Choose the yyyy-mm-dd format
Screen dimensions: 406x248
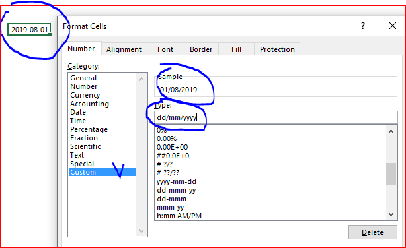click(177, 181)
